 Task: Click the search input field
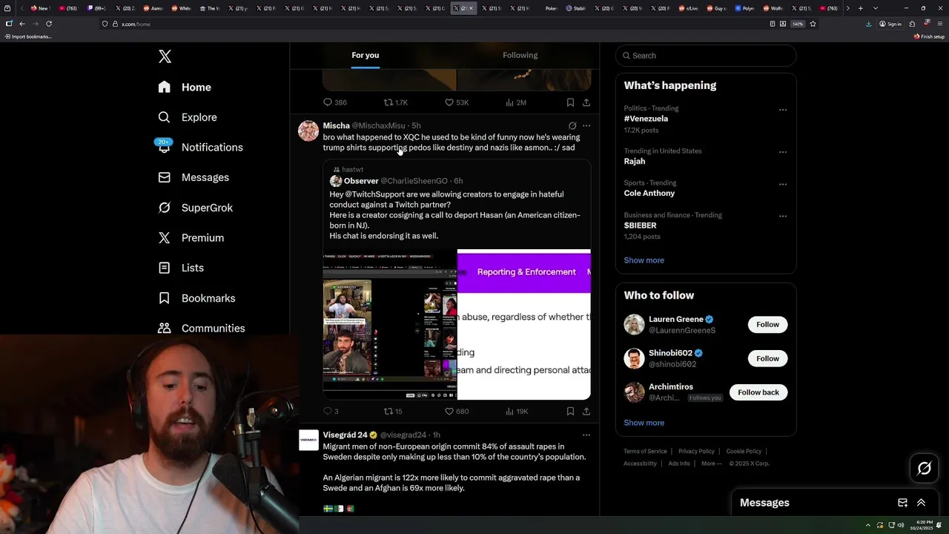706,56
